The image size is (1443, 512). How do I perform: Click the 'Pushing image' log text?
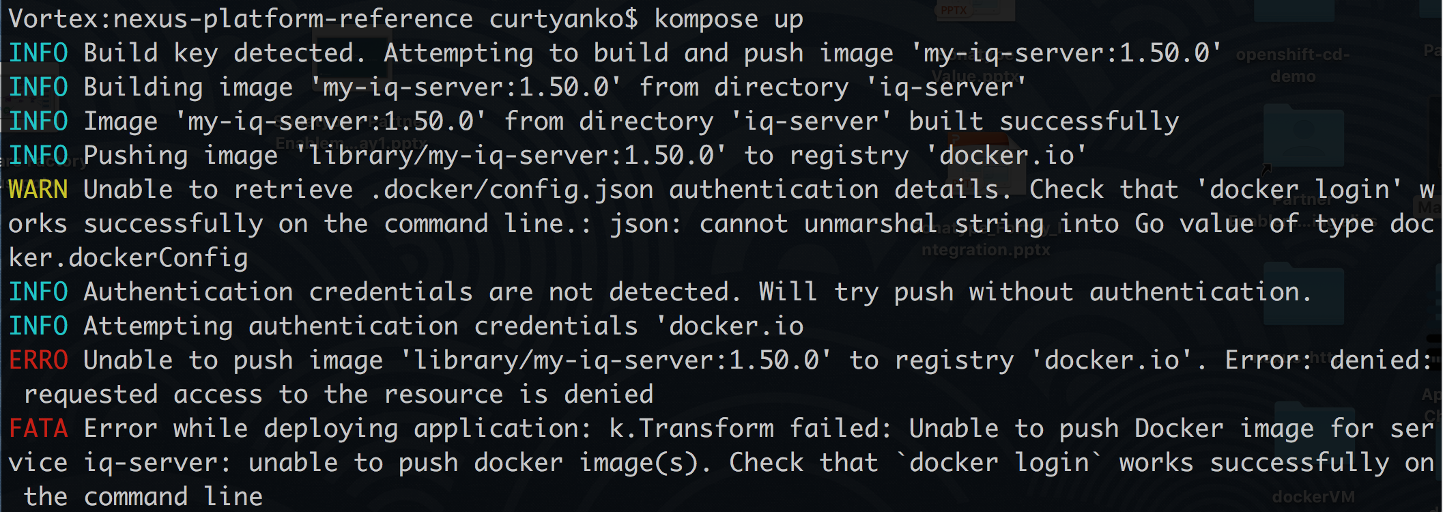click(181, 156)
